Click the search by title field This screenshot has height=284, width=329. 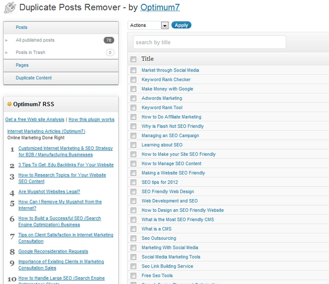click(209, 42)
